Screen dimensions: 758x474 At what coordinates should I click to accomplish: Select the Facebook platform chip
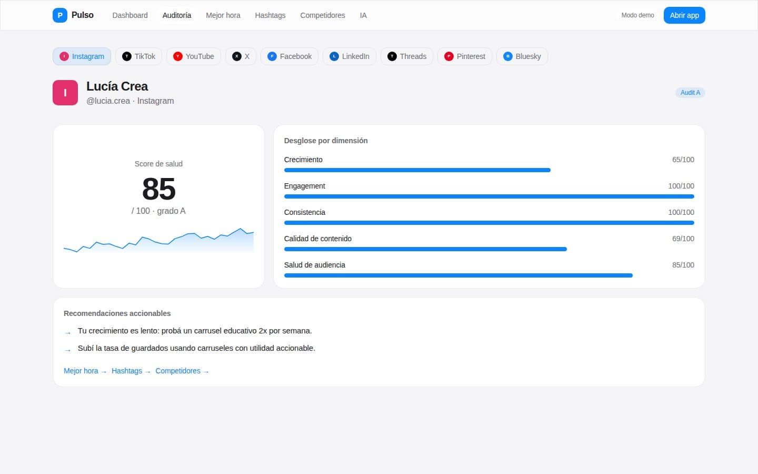(290, 56)
